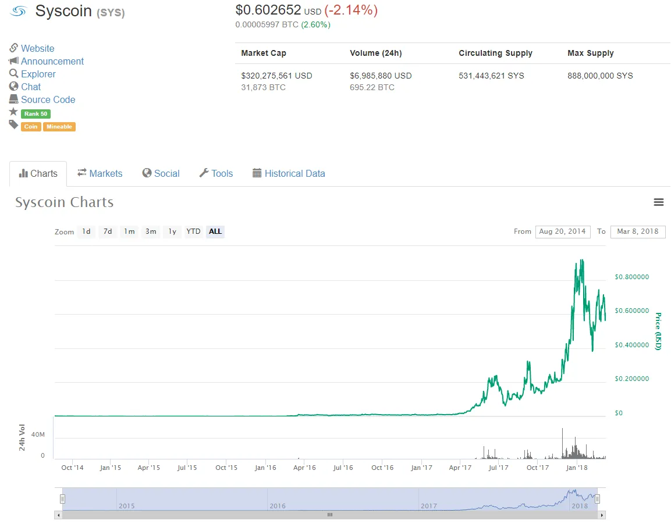This screenshot has height=524, width=671.
Task: Switch to the Historical Data tab
Action: (289, 173)
